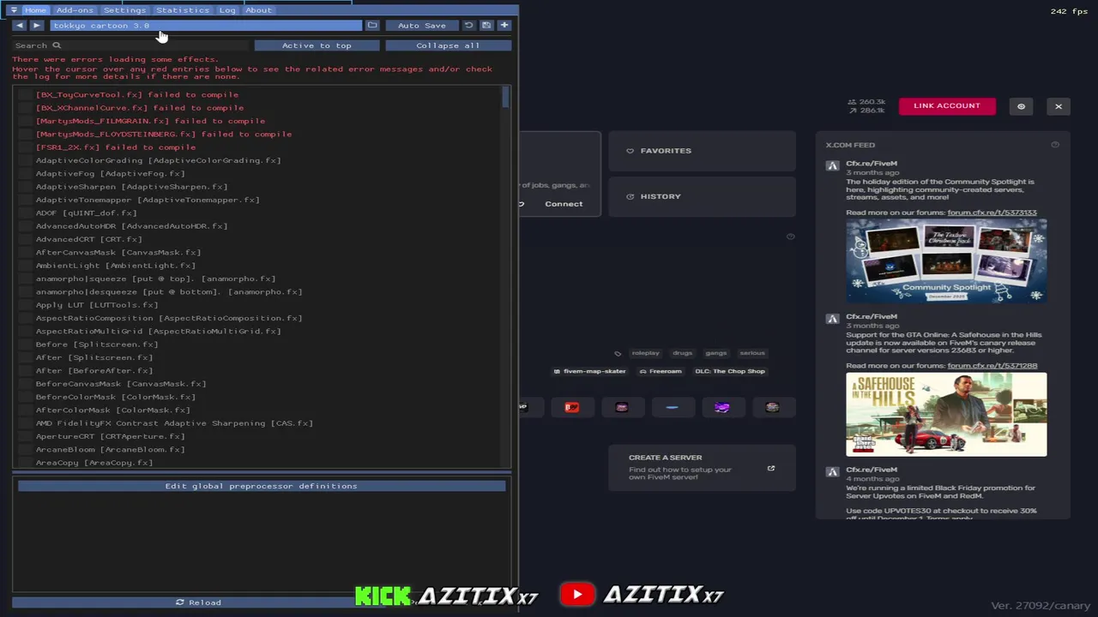Click CREATE A SERVER external link icon
Image resolution: width=1098 pixels, height=617 pixels.
point(770,469)
